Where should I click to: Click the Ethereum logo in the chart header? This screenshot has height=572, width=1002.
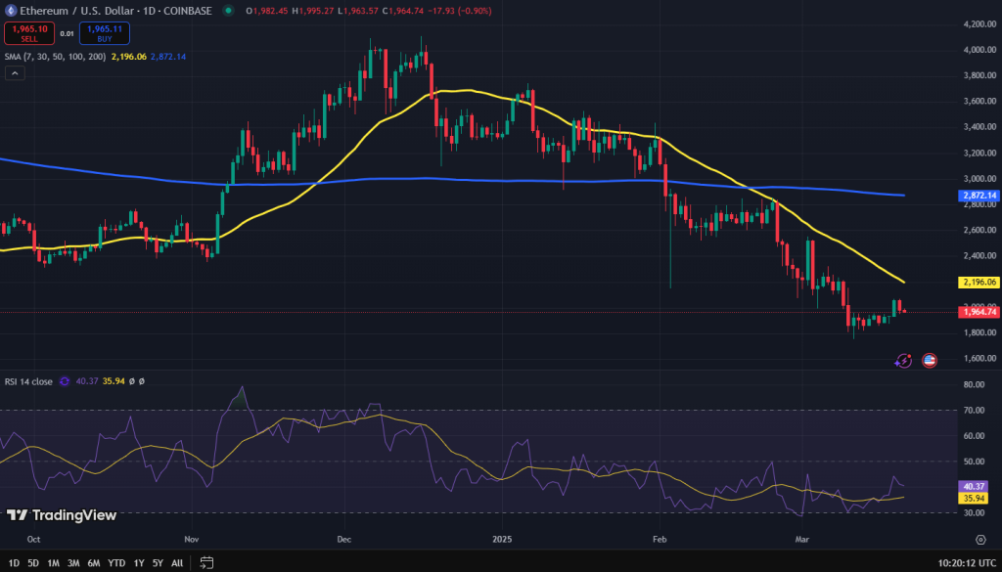click(11, 12)
